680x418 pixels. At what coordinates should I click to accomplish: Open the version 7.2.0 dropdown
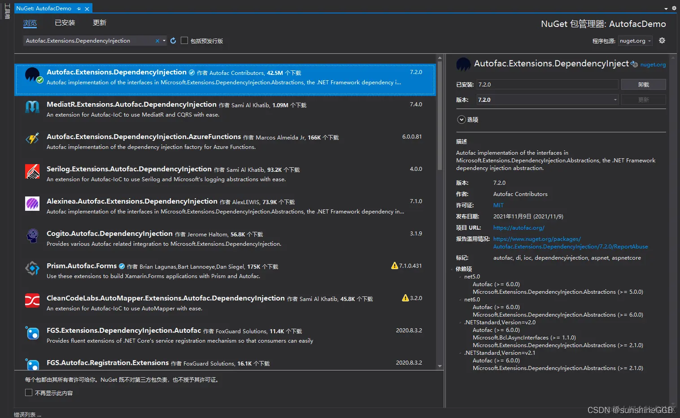click(x=548, y=100)
